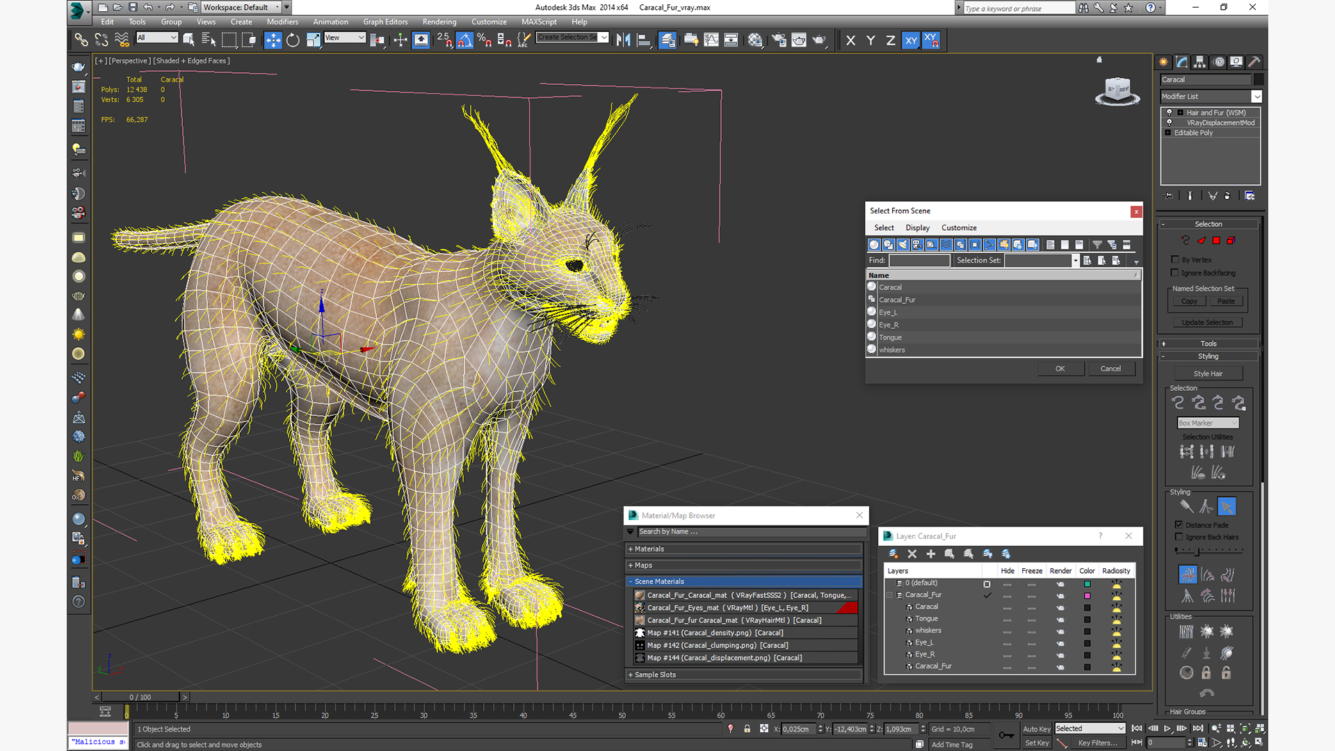Select Polygon sub-object selection icon
Viewport: 1335px width, 751px height.
(1216, 241)
